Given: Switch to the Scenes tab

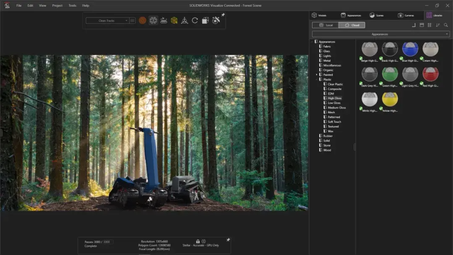Looking at the screenshot, I should coord(376,15).
